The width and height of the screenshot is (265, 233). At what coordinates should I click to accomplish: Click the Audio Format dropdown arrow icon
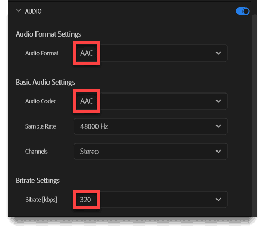click(x=218, y=53)
